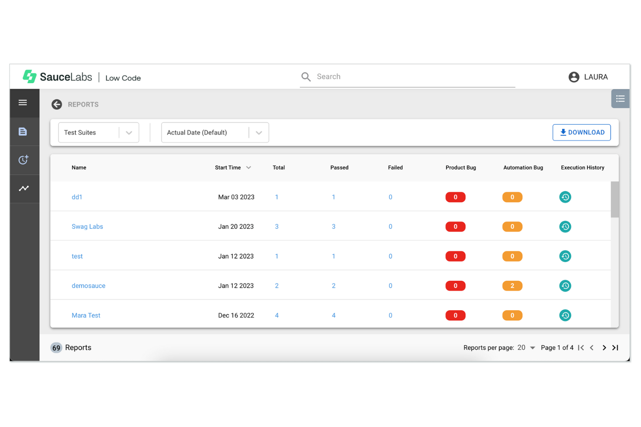Image resolution: width=641 pixels, height=427 pixels.
Task: Click the back arrow next to REPORTS
Action: tap(57, 104)
